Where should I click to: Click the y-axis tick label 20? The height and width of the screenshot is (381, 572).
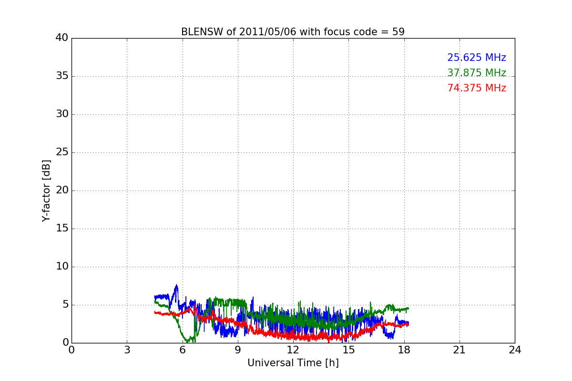pos(62,190)
